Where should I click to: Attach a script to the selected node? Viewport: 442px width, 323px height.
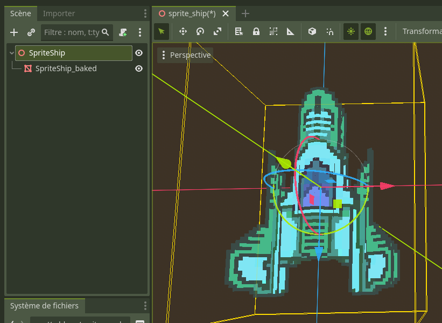click(x=123, y=32)
